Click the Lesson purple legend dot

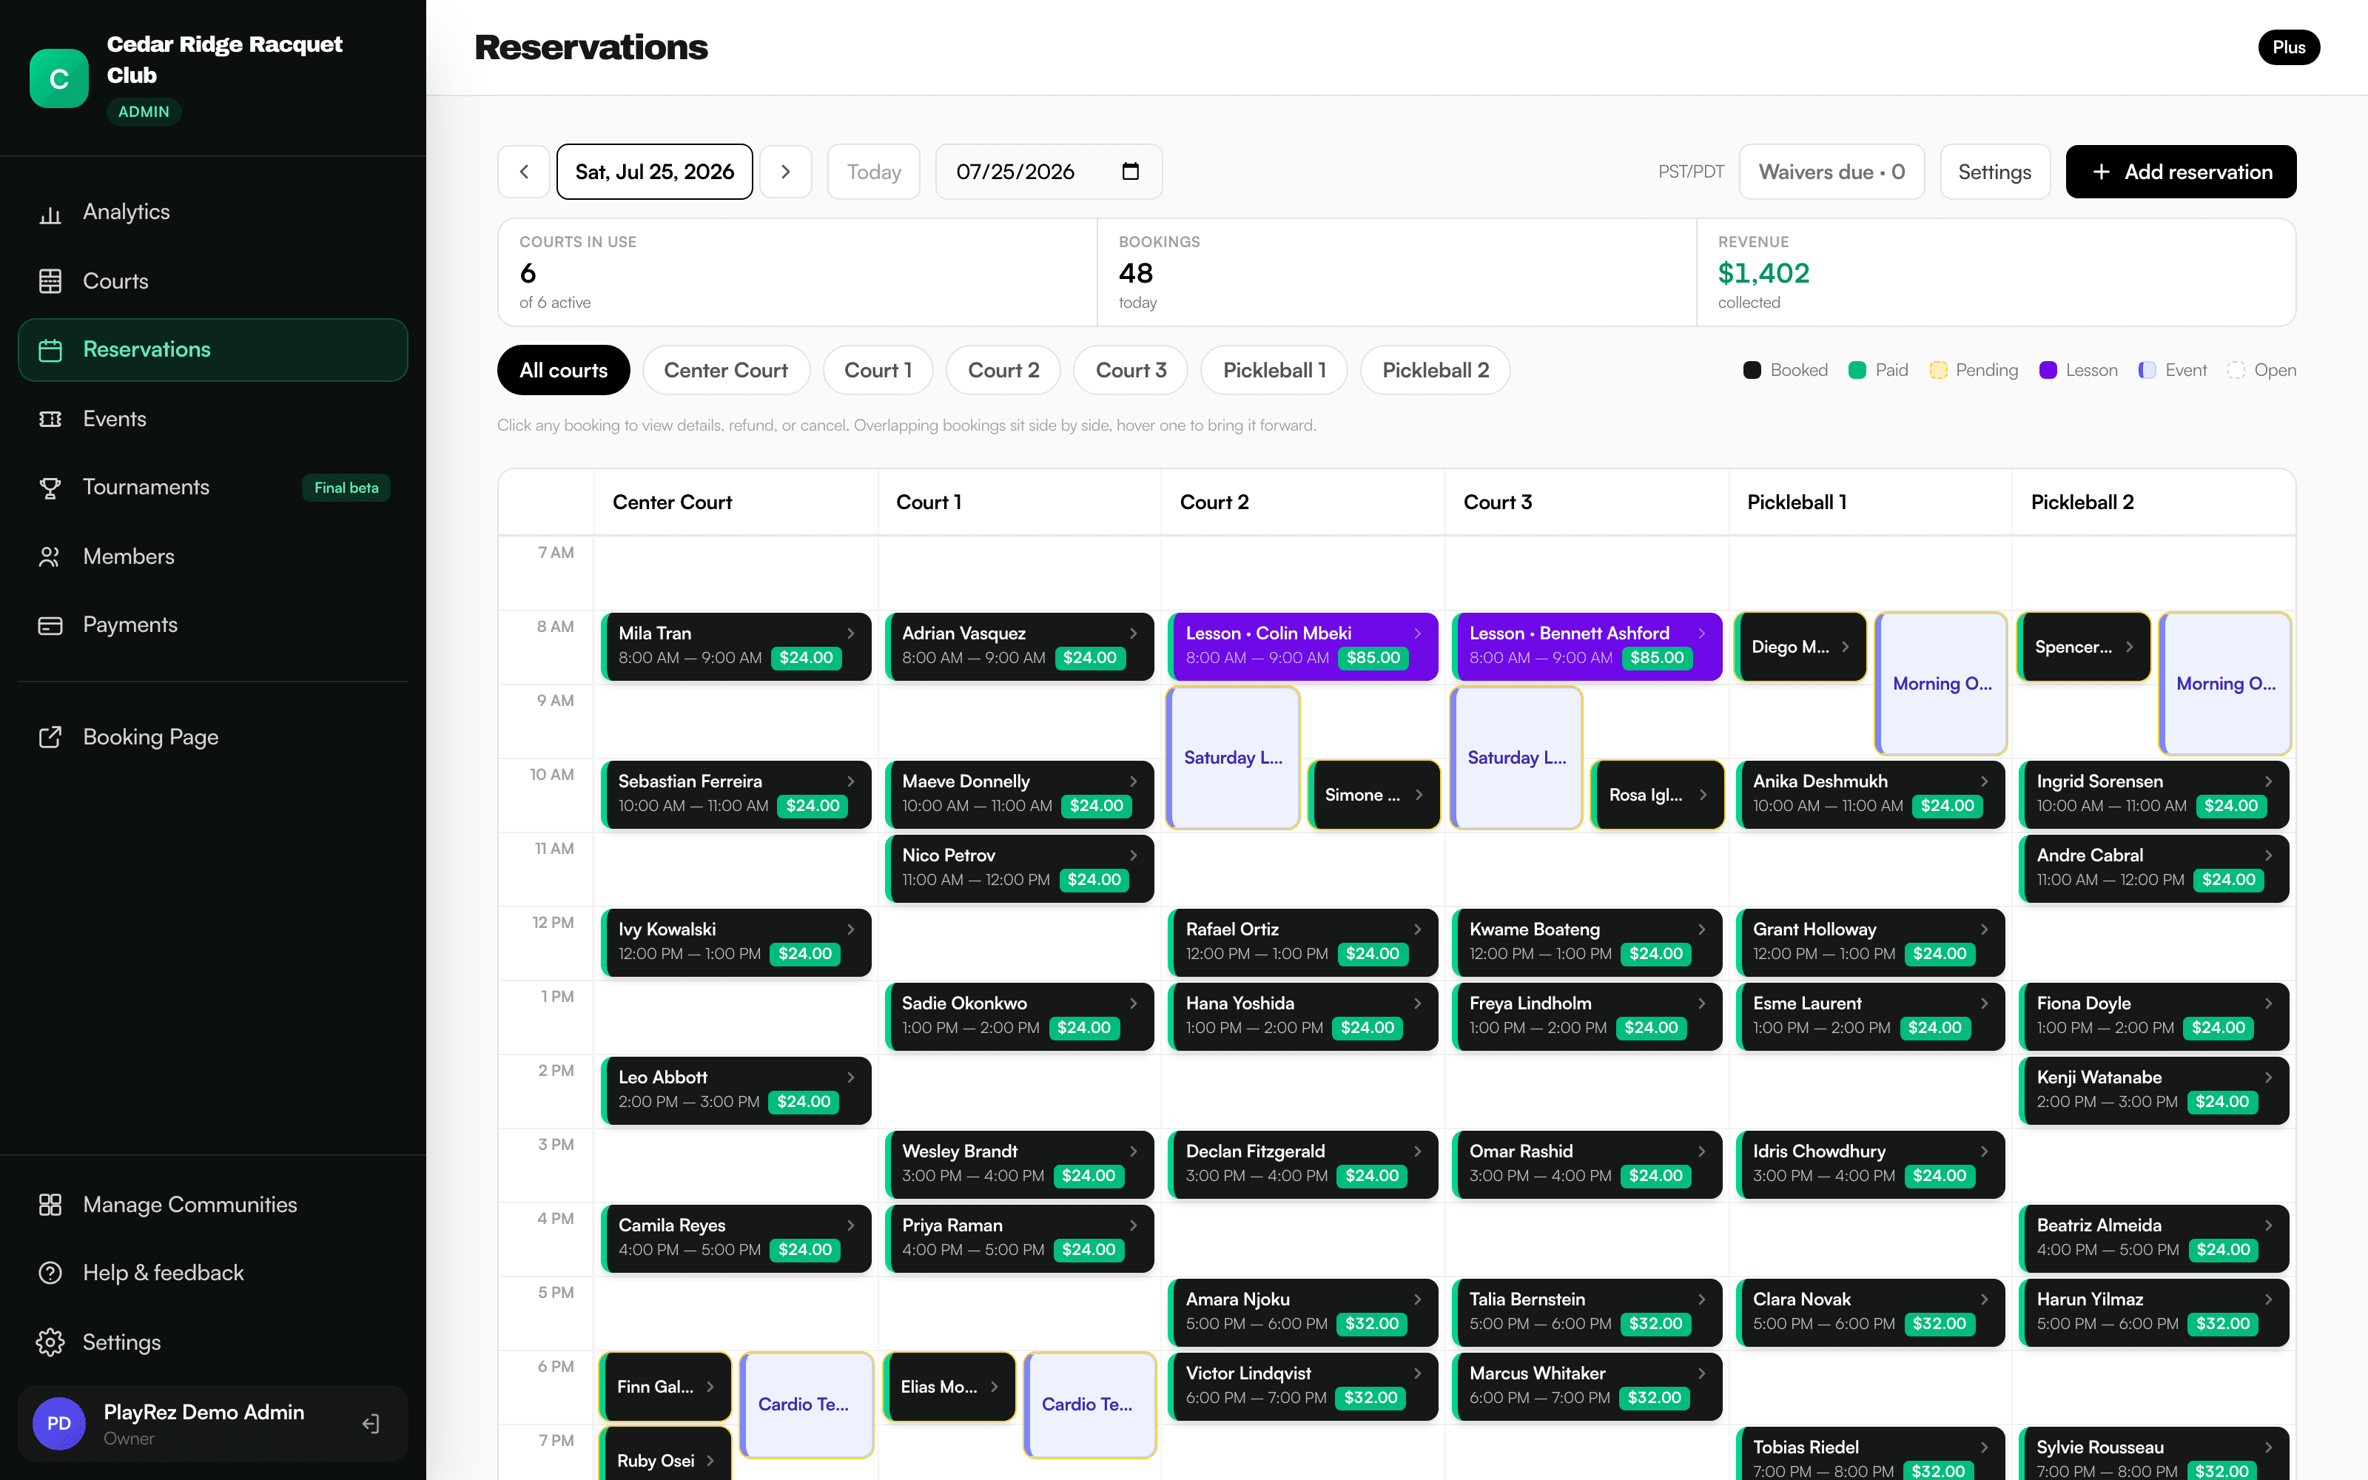[x=2047, y=370]
